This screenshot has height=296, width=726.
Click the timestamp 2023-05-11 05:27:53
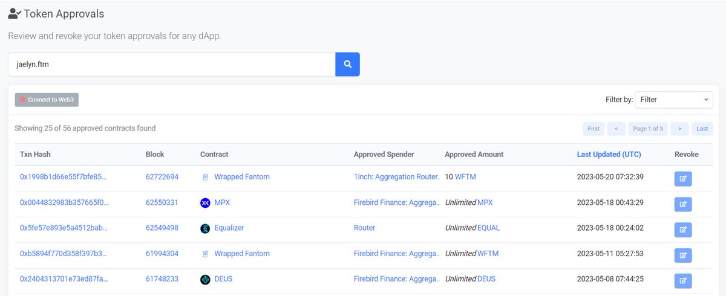[610, 254]
